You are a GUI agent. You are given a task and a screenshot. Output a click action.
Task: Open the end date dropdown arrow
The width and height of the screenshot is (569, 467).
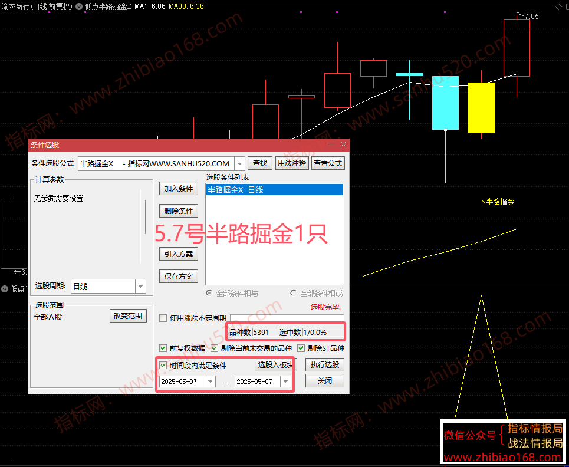click(x=285, y=382)
